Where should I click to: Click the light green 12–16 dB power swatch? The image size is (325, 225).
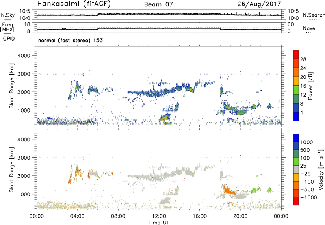tap(296, 90)
